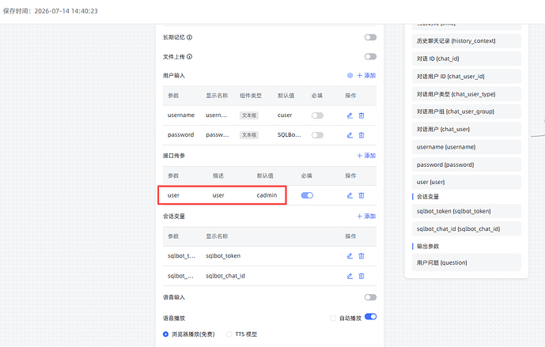Delete the sqlbot_chat_id session variable
This screenshot has height=347, width=545.
coord(361,276)
